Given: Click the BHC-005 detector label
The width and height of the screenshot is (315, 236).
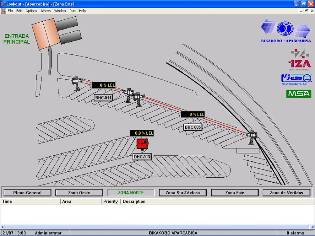Looking at the screenshot, I should [x=193, y=127].
